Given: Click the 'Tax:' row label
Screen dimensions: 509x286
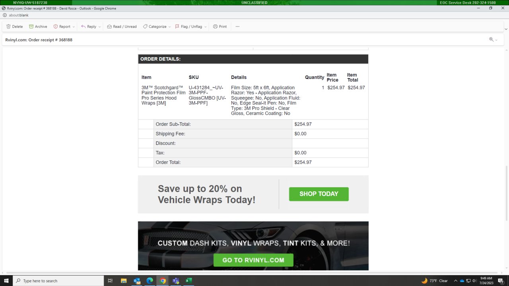Looking at the screenshot, I should click(160, 153).
